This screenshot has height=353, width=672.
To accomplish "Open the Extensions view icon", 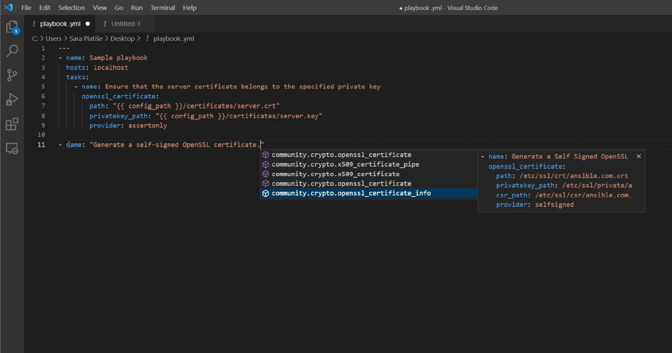I will (12, 124).
